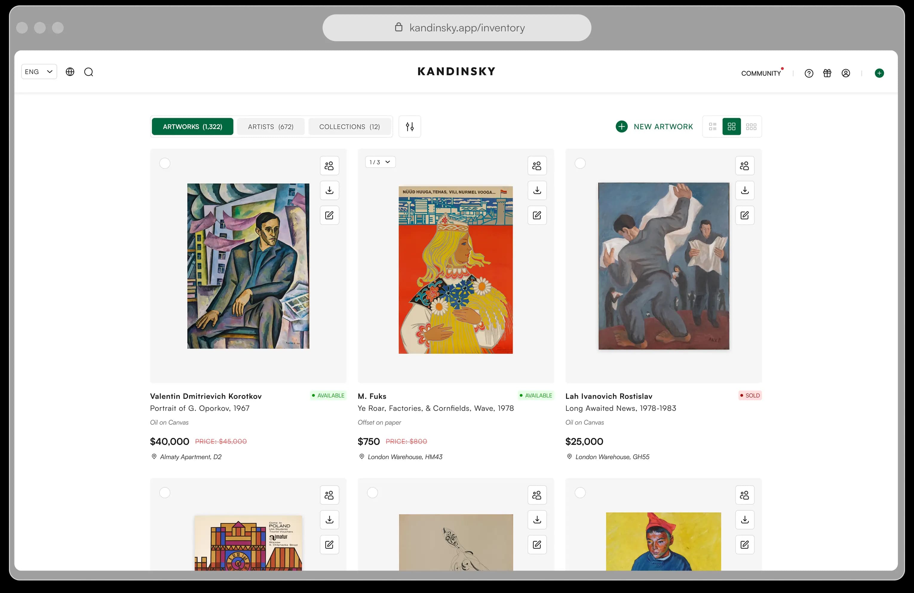The image size is (914, 593).
Task: Expand the 1 / 3 image selector dropdown
Action: click(380, 162)
